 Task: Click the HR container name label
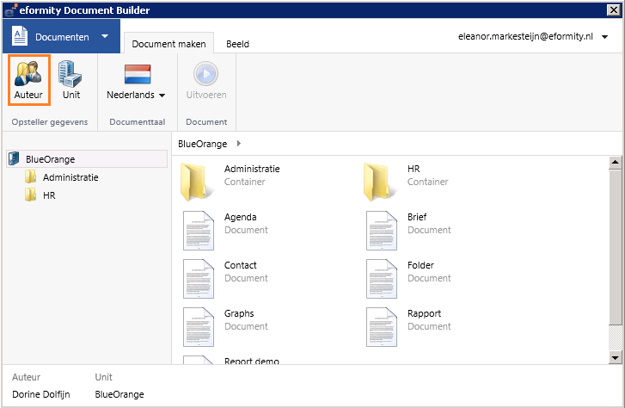coord(414,169)
